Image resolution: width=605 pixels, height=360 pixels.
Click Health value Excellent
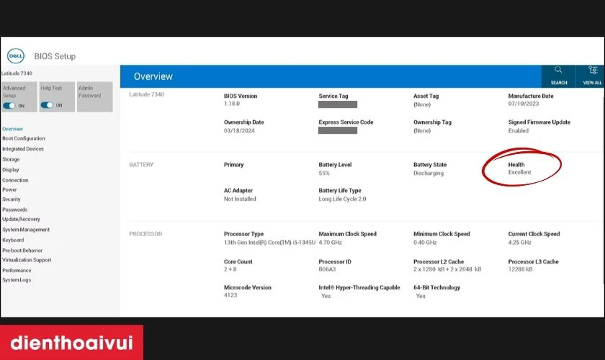[x=519, y=172]
